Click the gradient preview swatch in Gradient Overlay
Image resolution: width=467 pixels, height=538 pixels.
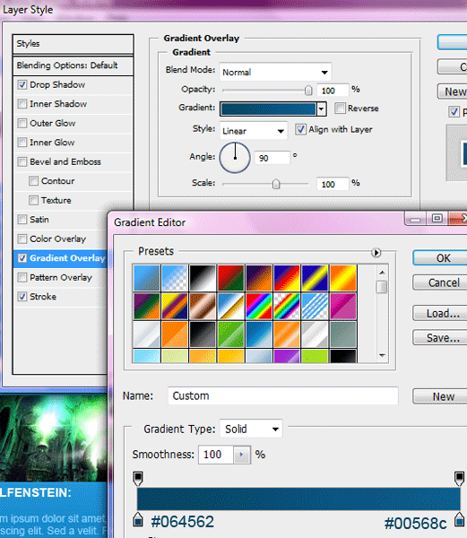tap(268, 109)
